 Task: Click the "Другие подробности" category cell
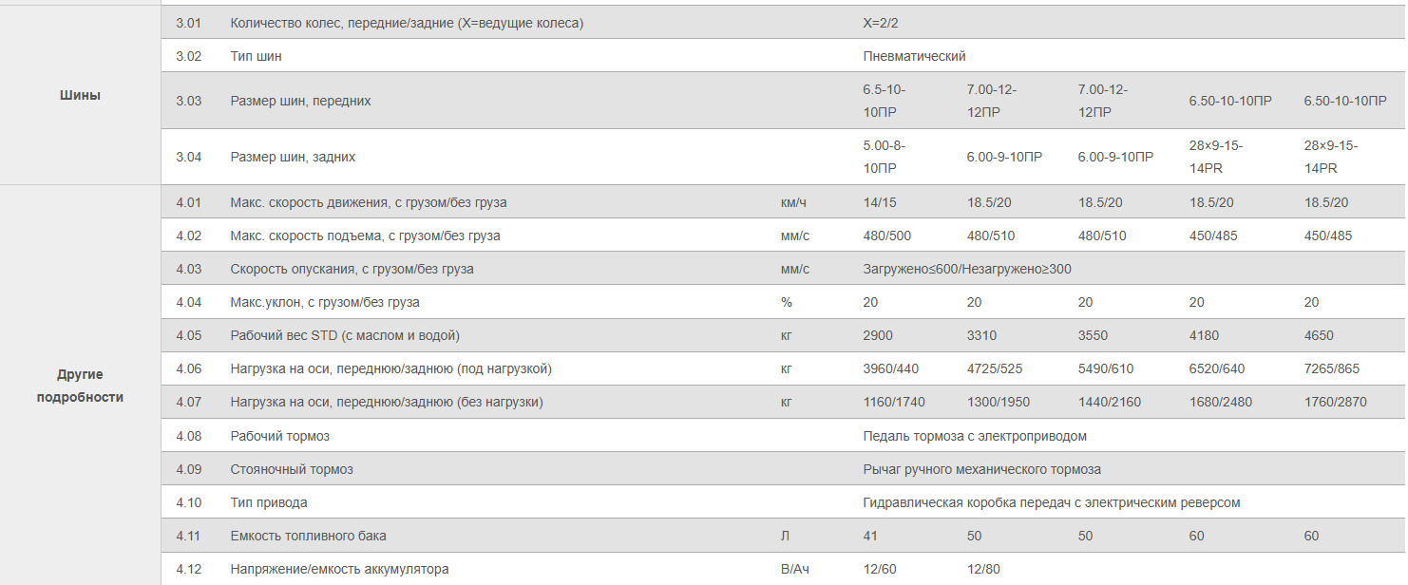point(80,386)
